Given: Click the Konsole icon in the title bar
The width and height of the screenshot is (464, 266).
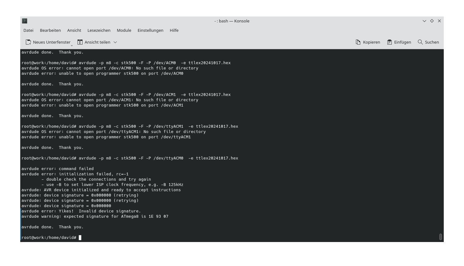Looking at the screenshot, I should [25, 21].
